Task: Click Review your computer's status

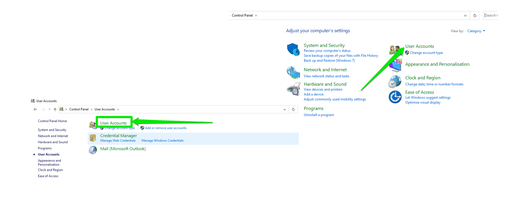Action: (327, 51)
